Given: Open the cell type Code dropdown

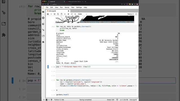Looking at the screenshot, I should (82, 14).
